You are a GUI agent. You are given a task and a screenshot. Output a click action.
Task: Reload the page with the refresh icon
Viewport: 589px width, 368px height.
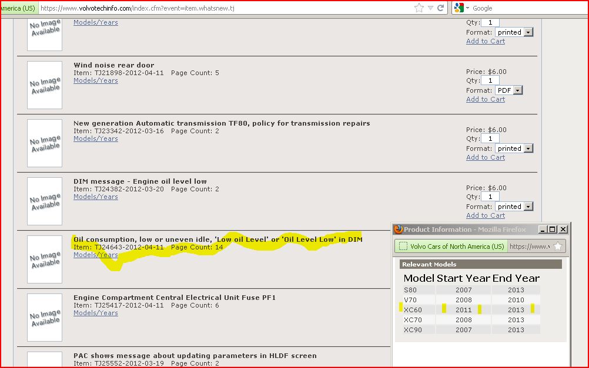point(441,8)
